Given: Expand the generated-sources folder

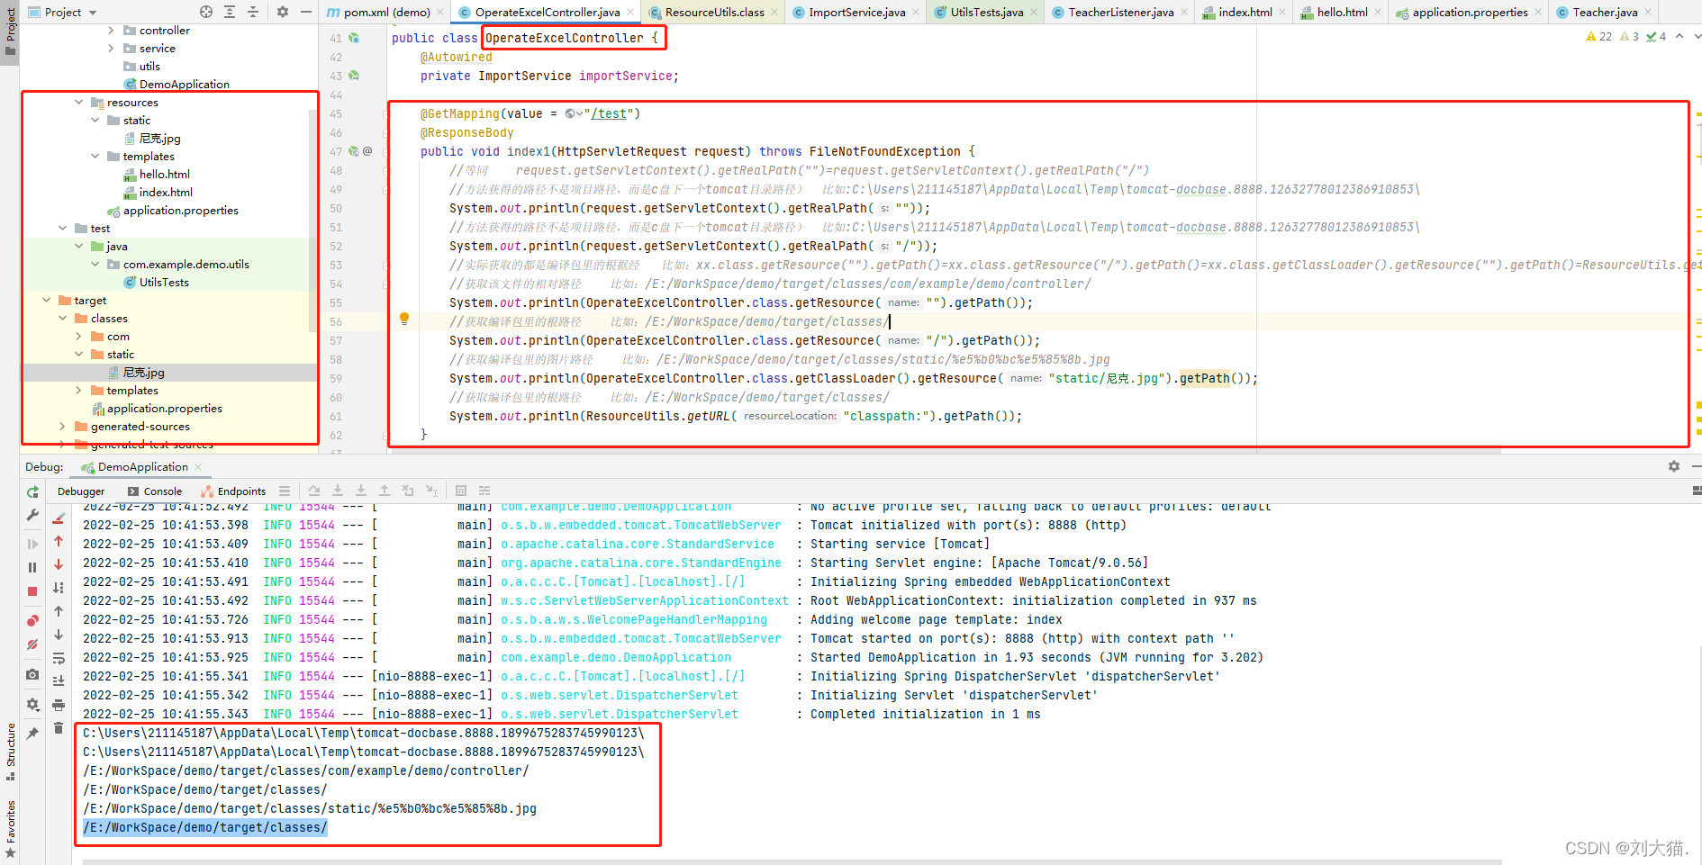Looking at the screenshot, I should [63, 426].
